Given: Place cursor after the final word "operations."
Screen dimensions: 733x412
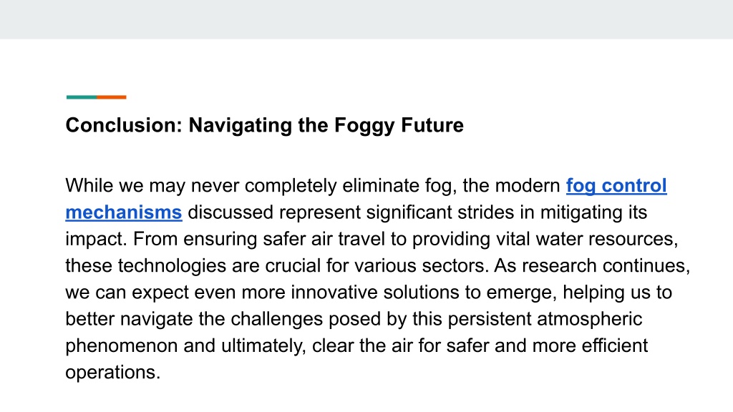Looking at the screenshot, I should point(161,373).
